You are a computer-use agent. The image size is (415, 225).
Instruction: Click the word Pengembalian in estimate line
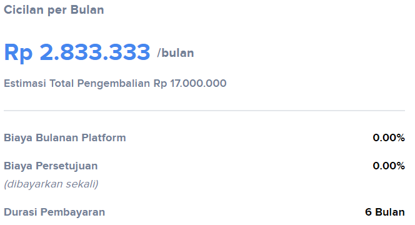click(114, 84)
